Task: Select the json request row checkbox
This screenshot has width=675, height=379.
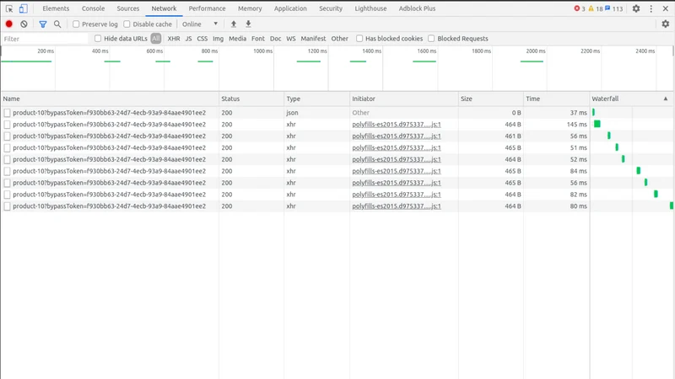Action: [x=8, y=113]
